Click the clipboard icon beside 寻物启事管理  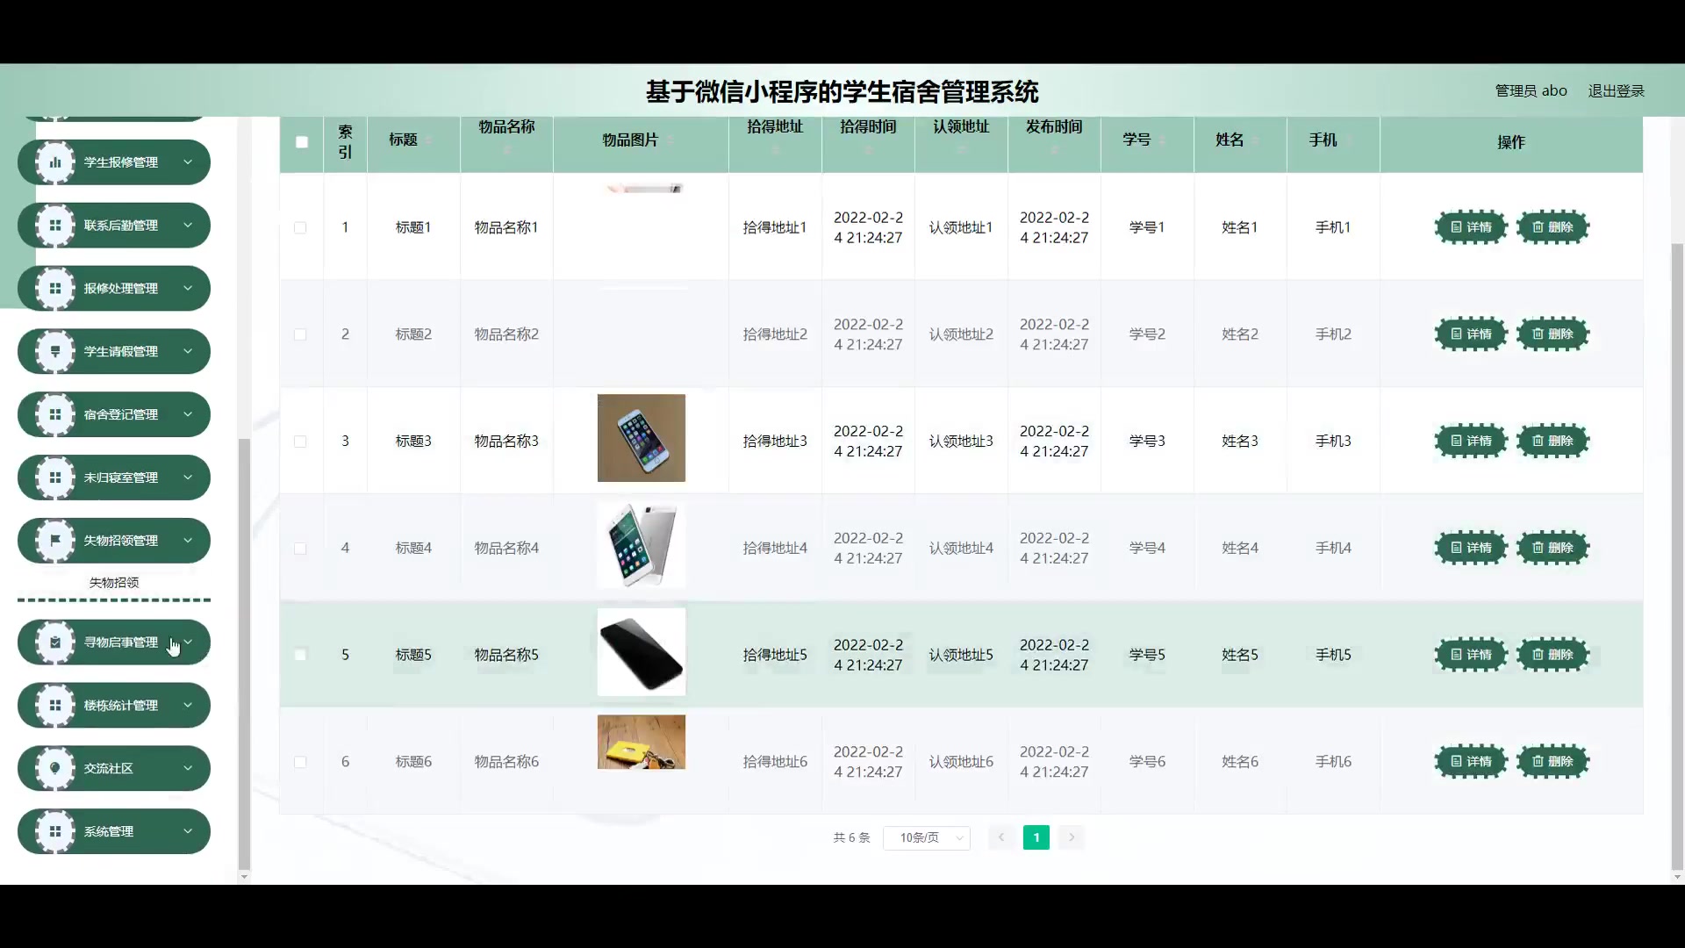55,643
